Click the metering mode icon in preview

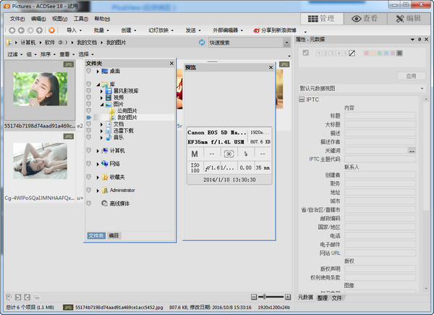tap(229, 154)
